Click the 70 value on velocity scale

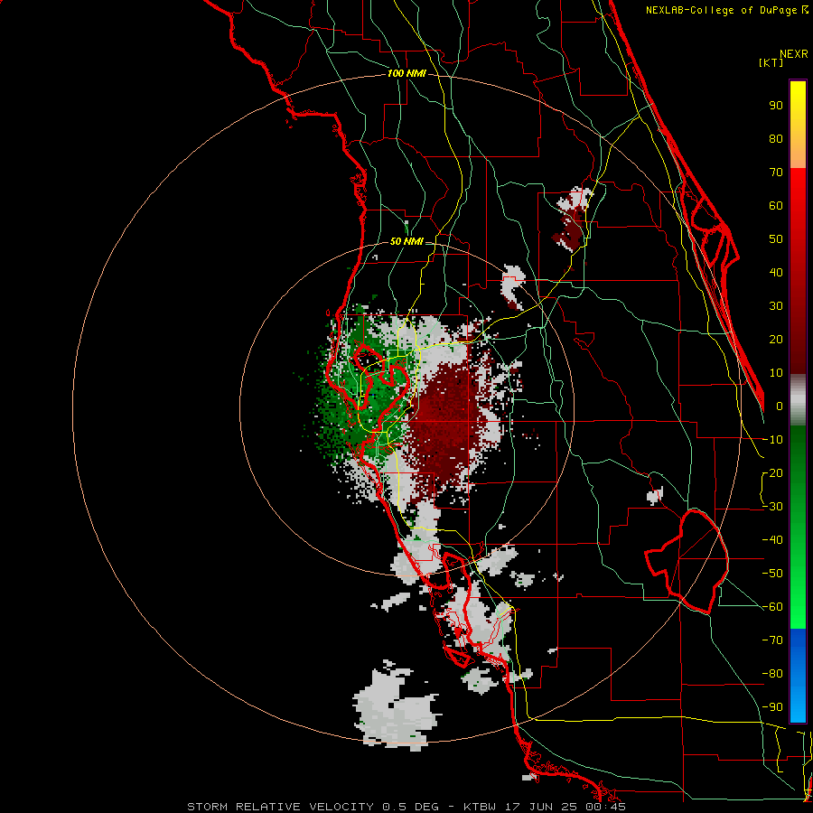click(x=776, y=173)
